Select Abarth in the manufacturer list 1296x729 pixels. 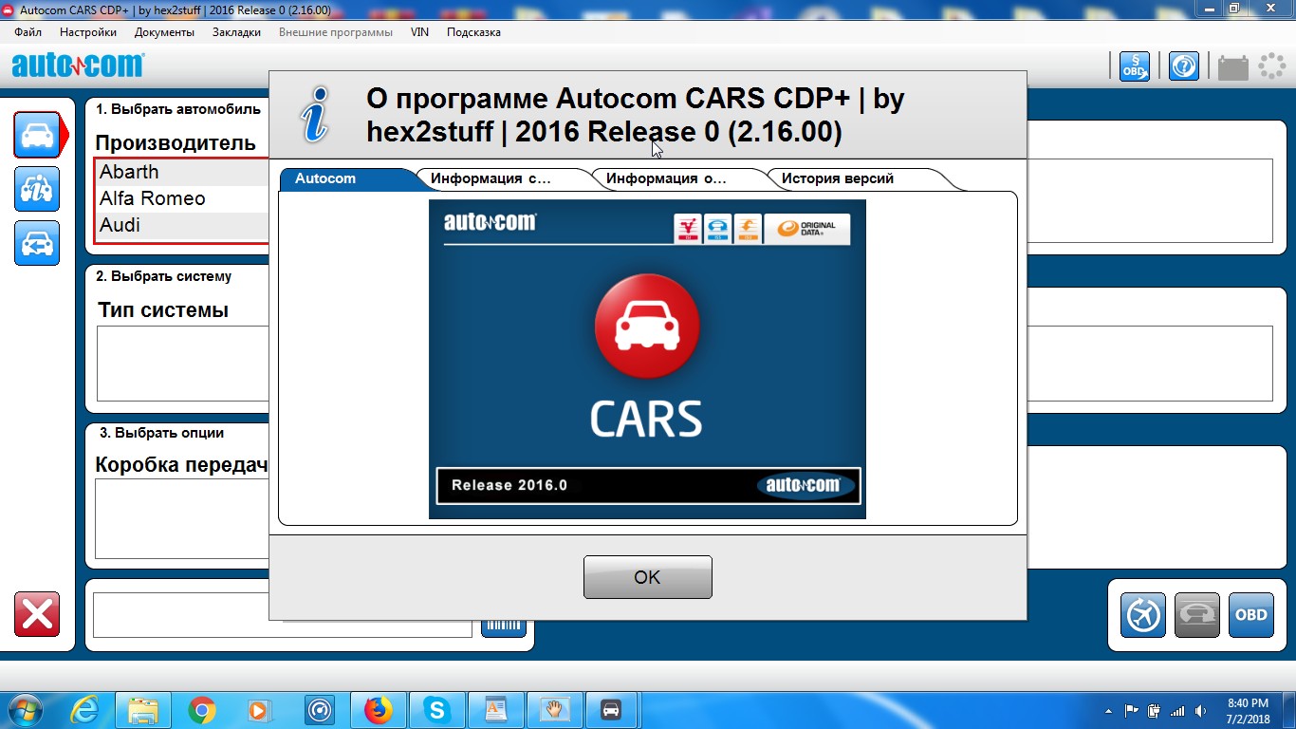182,172
